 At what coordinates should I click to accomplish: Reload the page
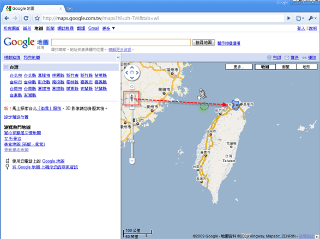[x=26, y=19]
